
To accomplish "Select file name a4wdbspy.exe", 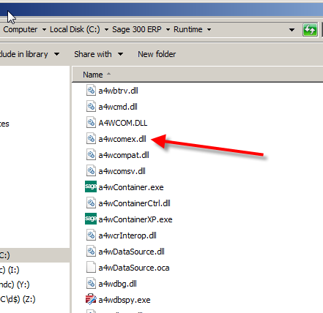I will (x=125, y=300).
